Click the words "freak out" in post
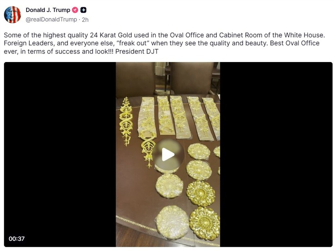This screenshot has width=334, height=251. 133,43
